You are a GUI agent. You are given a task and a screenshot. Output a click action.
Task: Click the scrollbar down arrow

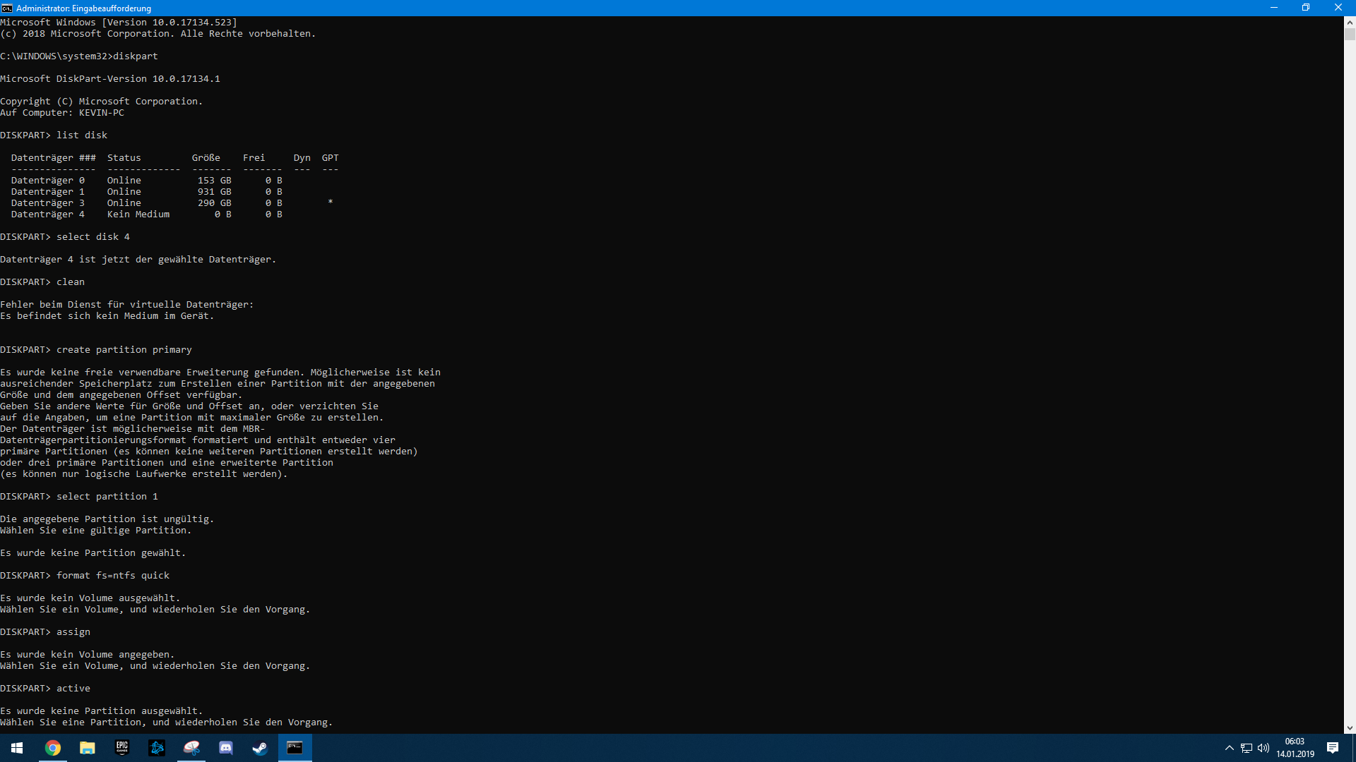[1350, 728]
